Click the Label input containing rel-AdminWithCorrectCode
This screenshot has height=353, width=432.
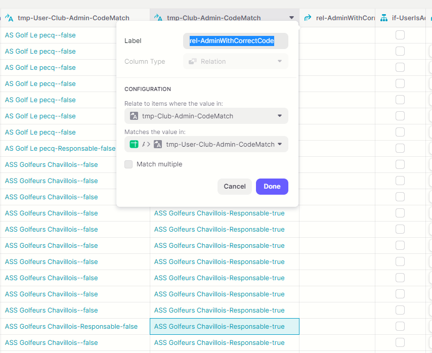(236, 41)
